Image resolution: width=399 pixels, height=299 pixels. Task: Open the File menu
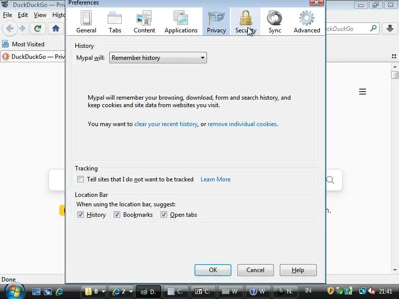tap(7, 15)
